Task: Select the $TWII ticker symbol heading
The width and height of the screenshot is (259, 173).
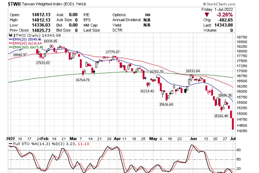Action: [14, 4]
